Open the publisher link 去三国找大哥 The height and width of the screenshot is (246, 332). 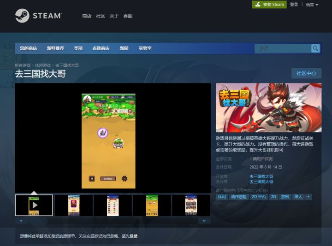pos(261,182)
